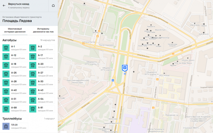This screenshot has height=133, width=213.
Task: Select the A-64 bus route
Action: [x=42, y=100]
